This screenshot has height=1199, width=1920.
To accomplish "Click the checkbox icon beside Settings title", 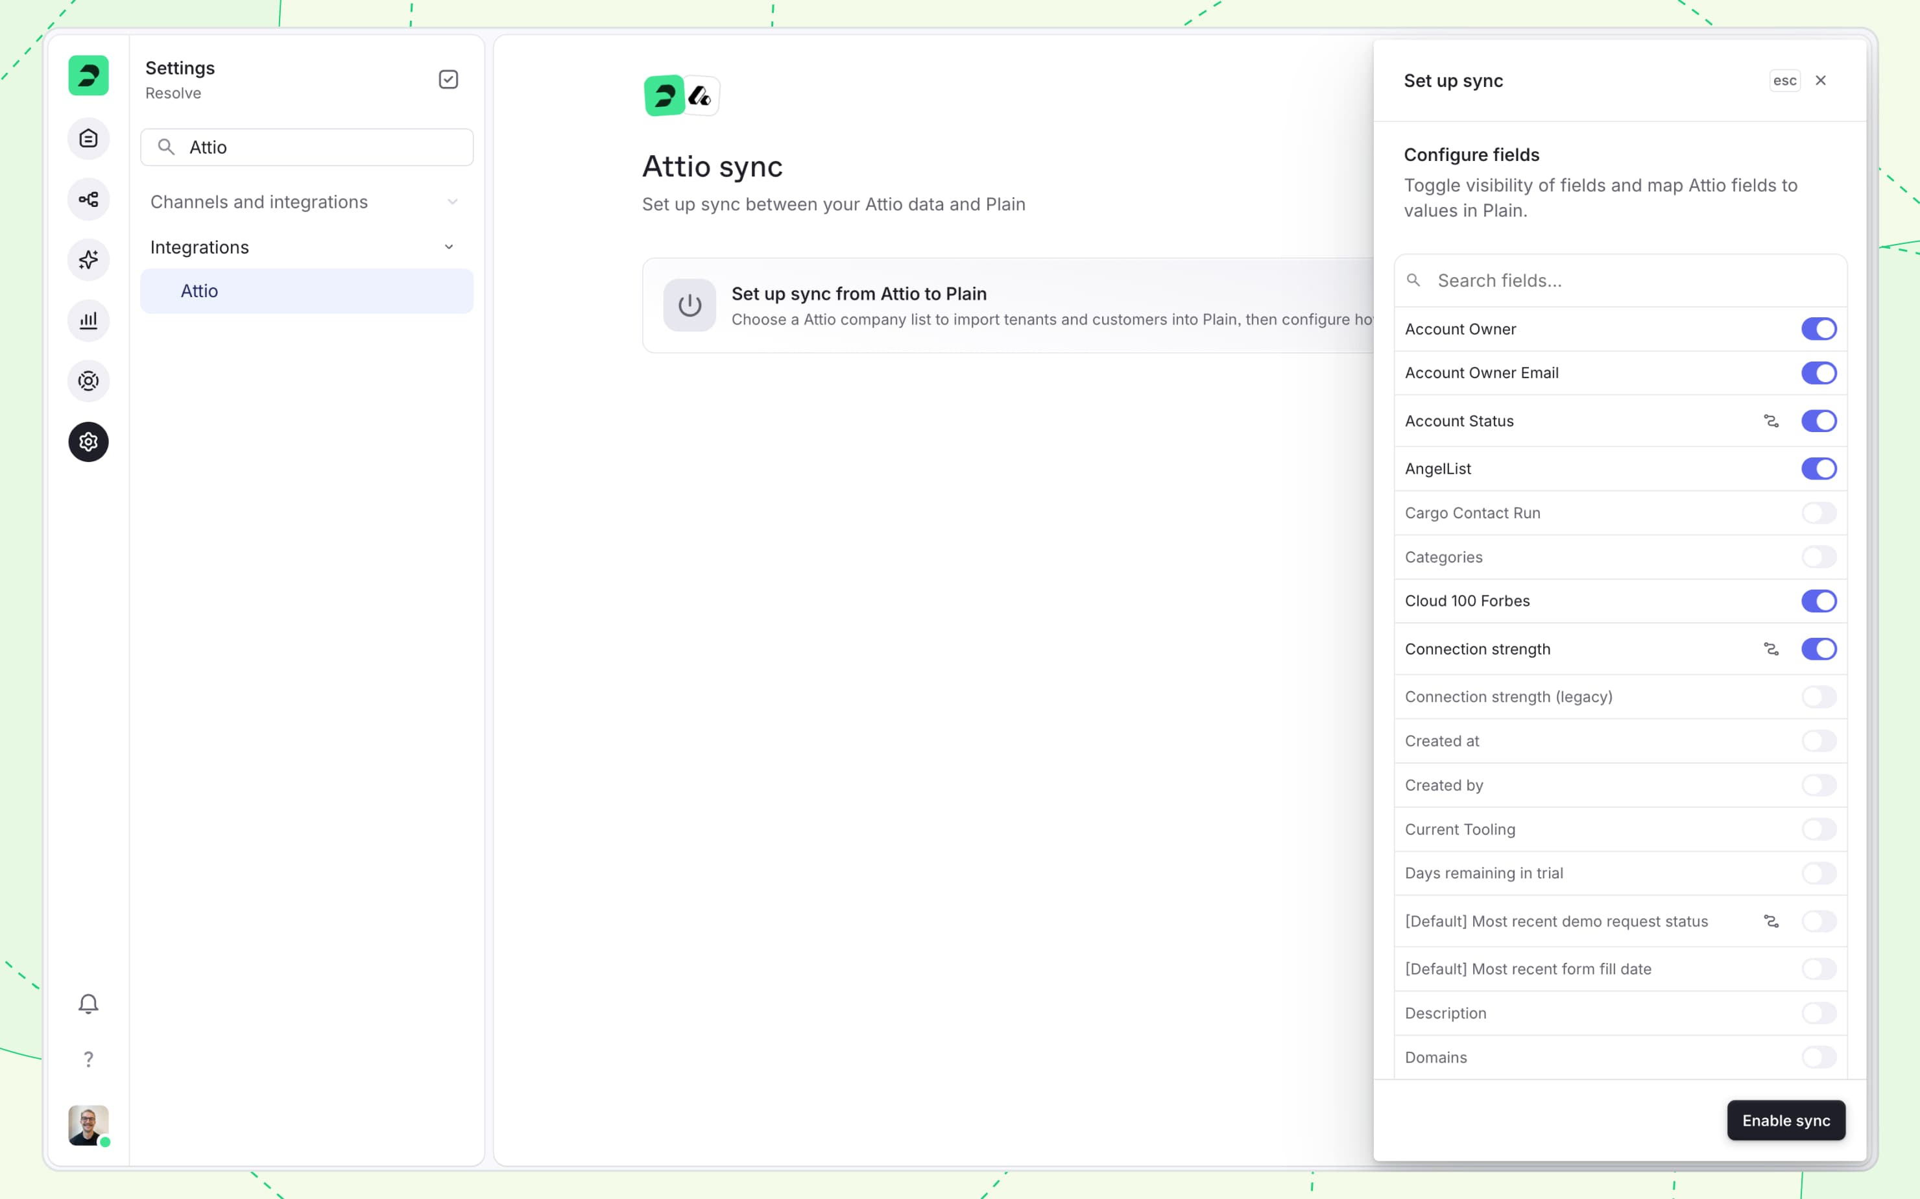I will tap(448, 79).
